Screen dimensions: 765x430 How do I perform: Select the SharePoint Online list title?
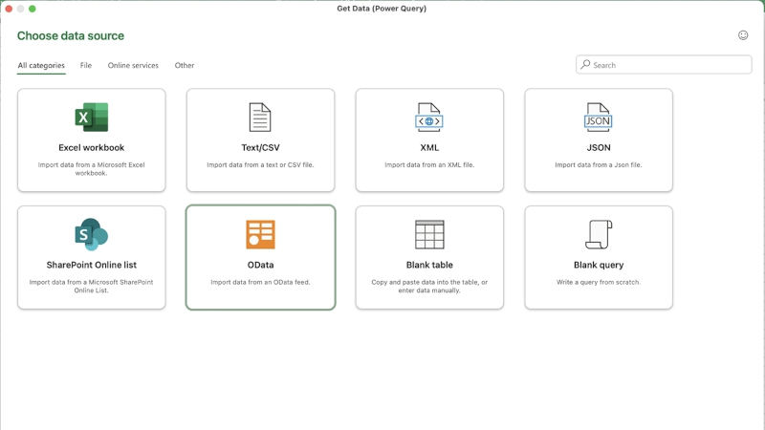[91, 266]
